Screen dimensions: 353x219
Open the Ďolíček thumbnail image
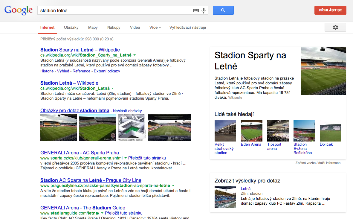click(x=331, y=131)
